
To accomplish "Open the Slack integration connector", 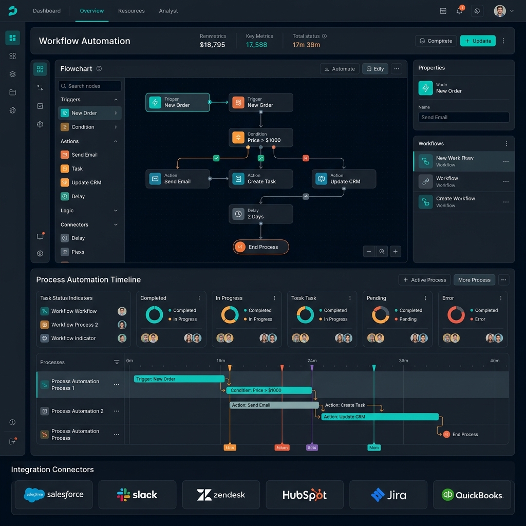I will [x=137, y=495].
